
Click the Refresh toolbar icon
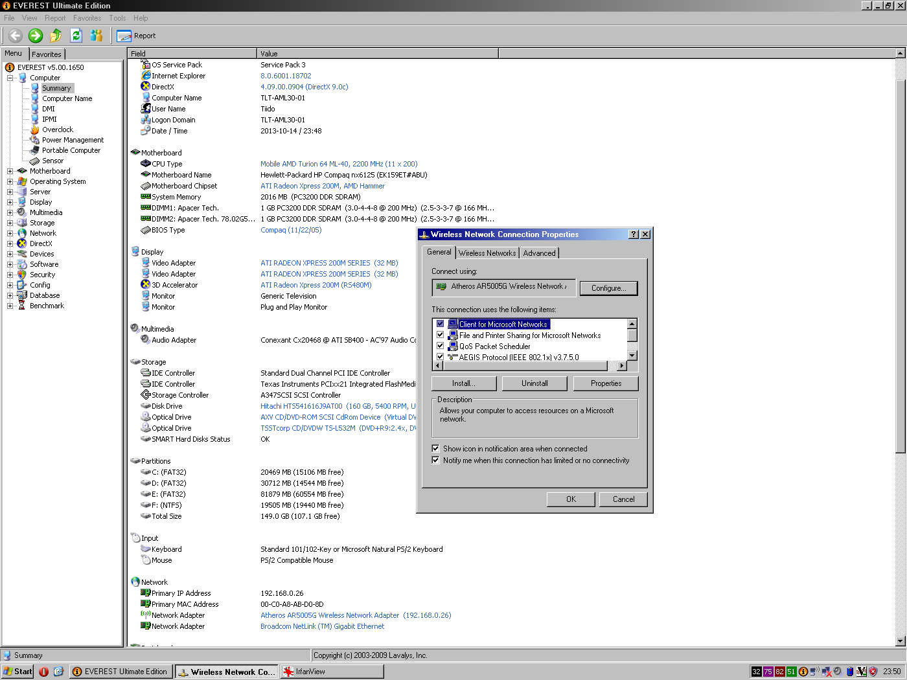coord(76,36)
